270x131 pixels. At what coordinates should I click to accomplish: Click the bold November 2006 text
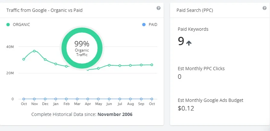click(115, 114)
